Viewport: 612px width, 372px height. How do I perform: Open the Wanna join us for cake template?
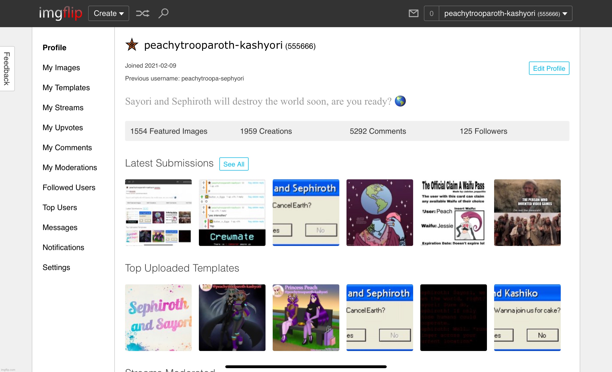click(x=527, y=318)
